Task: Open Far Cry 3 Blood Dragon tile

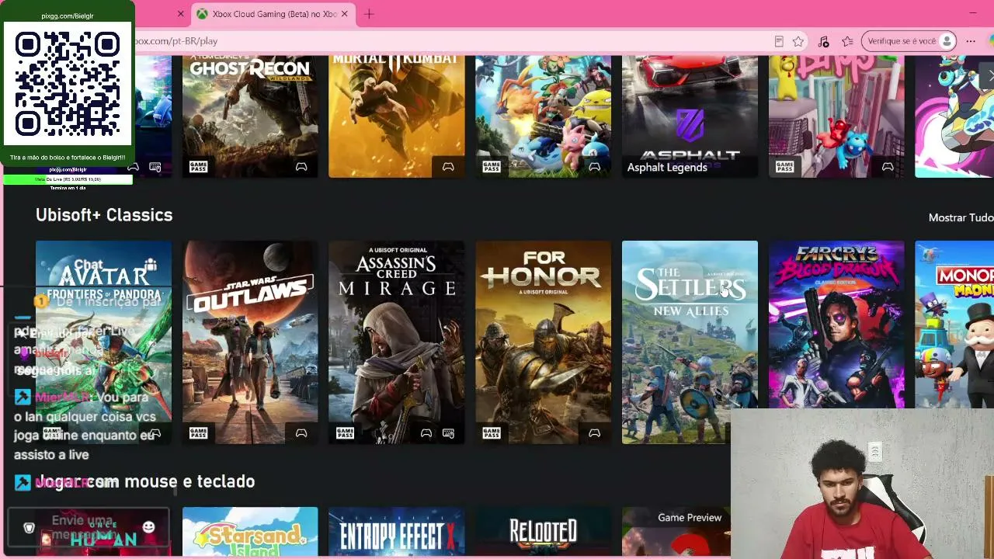Action: pos(836,325)
